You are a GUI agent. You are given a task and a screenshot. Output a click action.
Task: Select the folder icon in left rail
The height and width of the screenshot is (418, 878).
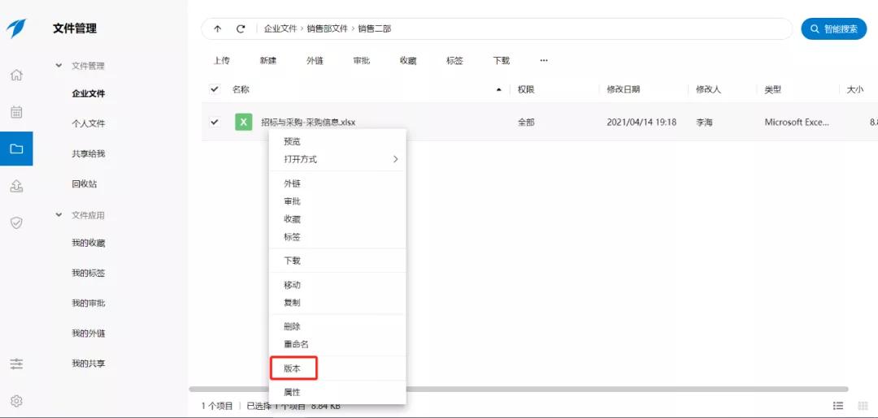(x=16, y=149)
